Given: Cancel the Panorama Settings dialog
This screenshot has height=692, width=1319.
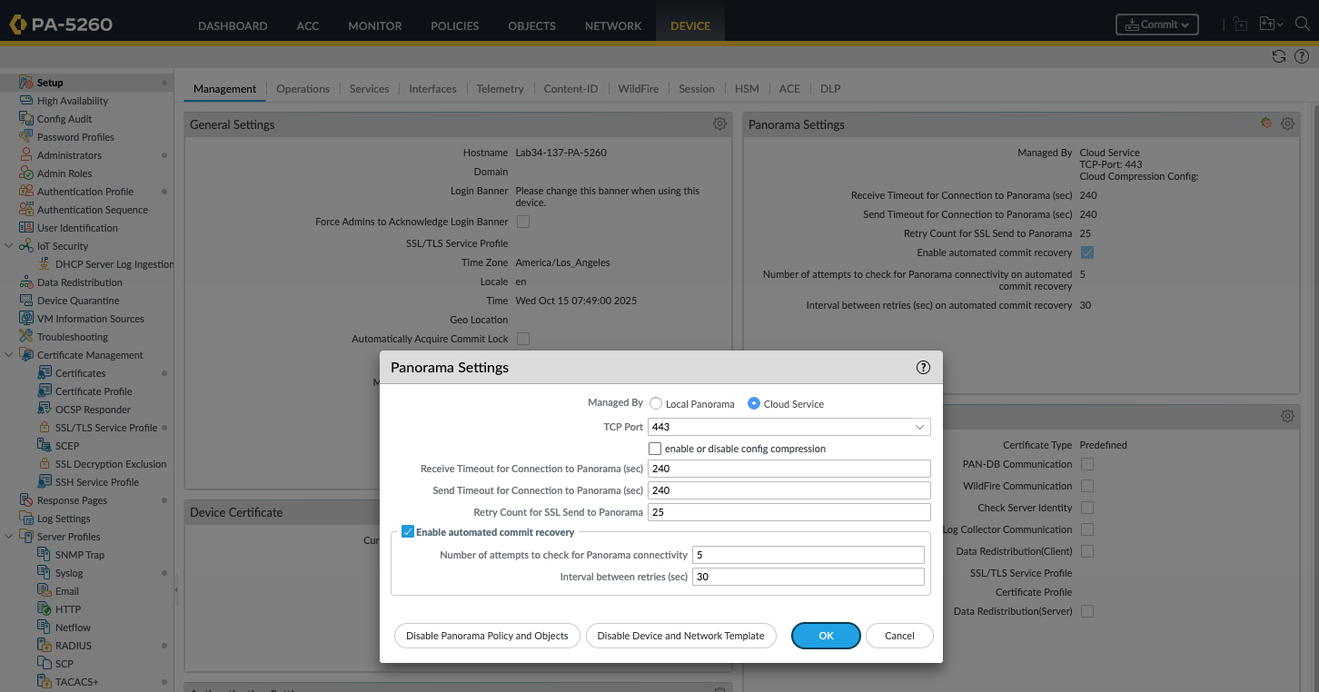Looking at the screenshot, I should tap(899, 636).
